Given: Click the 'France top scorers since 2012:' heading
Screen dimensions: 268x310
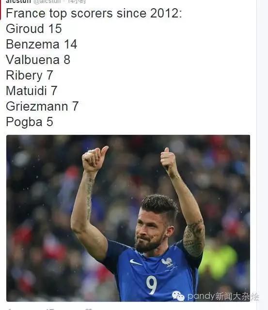Looking at the screenshot, I should click(94, 14).
